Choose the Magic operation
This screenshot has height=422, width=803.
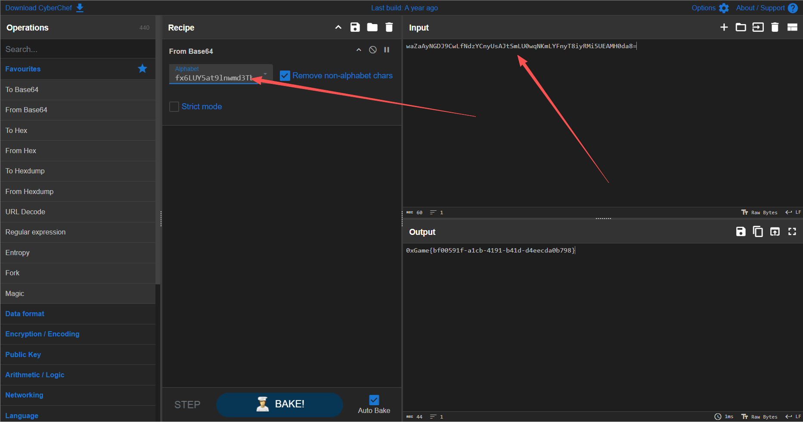pos(15,293)
